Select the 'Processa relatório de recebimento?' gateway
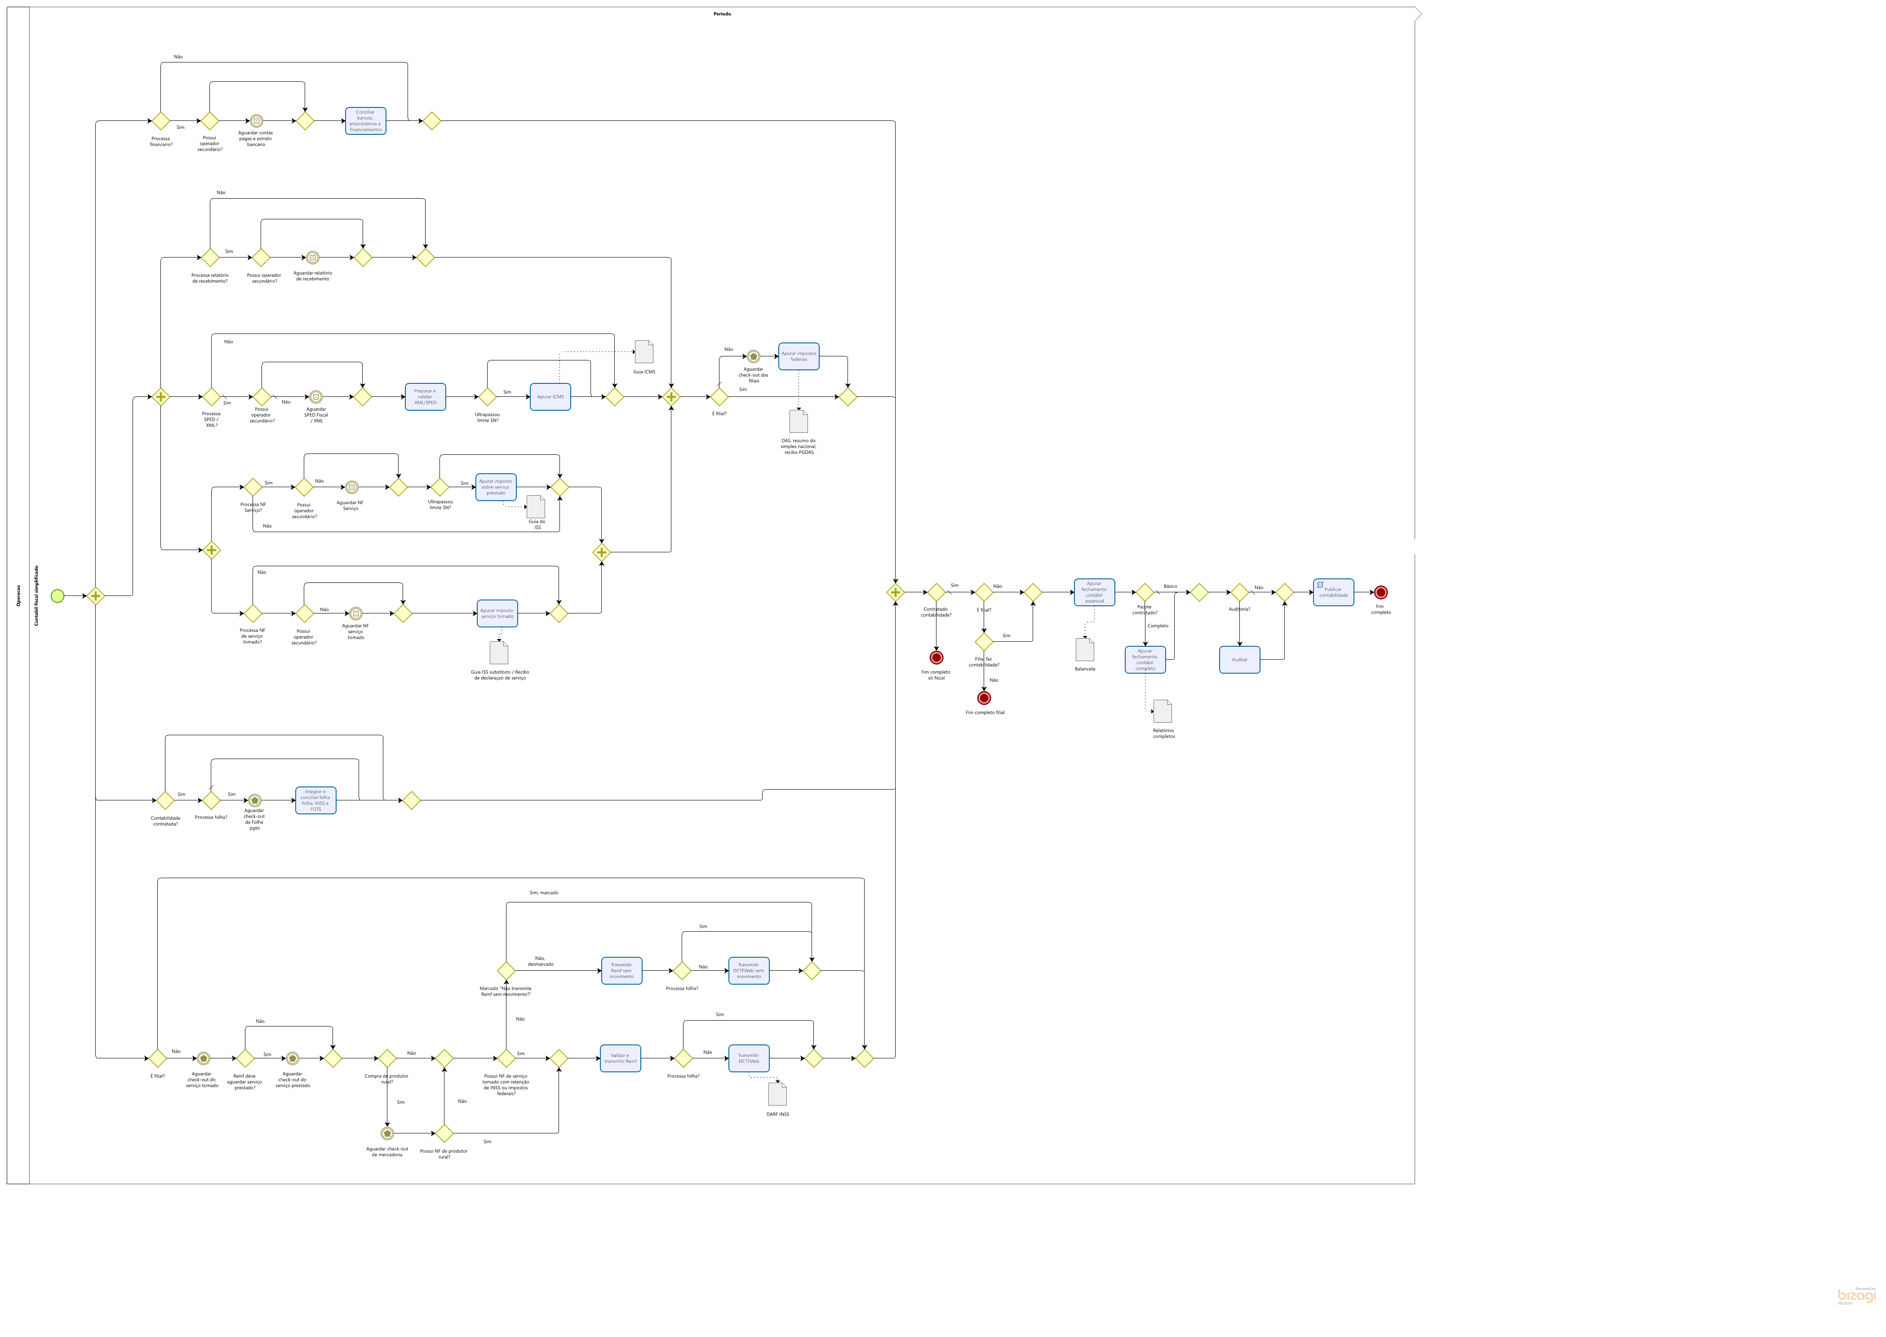Viewport: 1886px width, 1337px height. coord(210,258)
